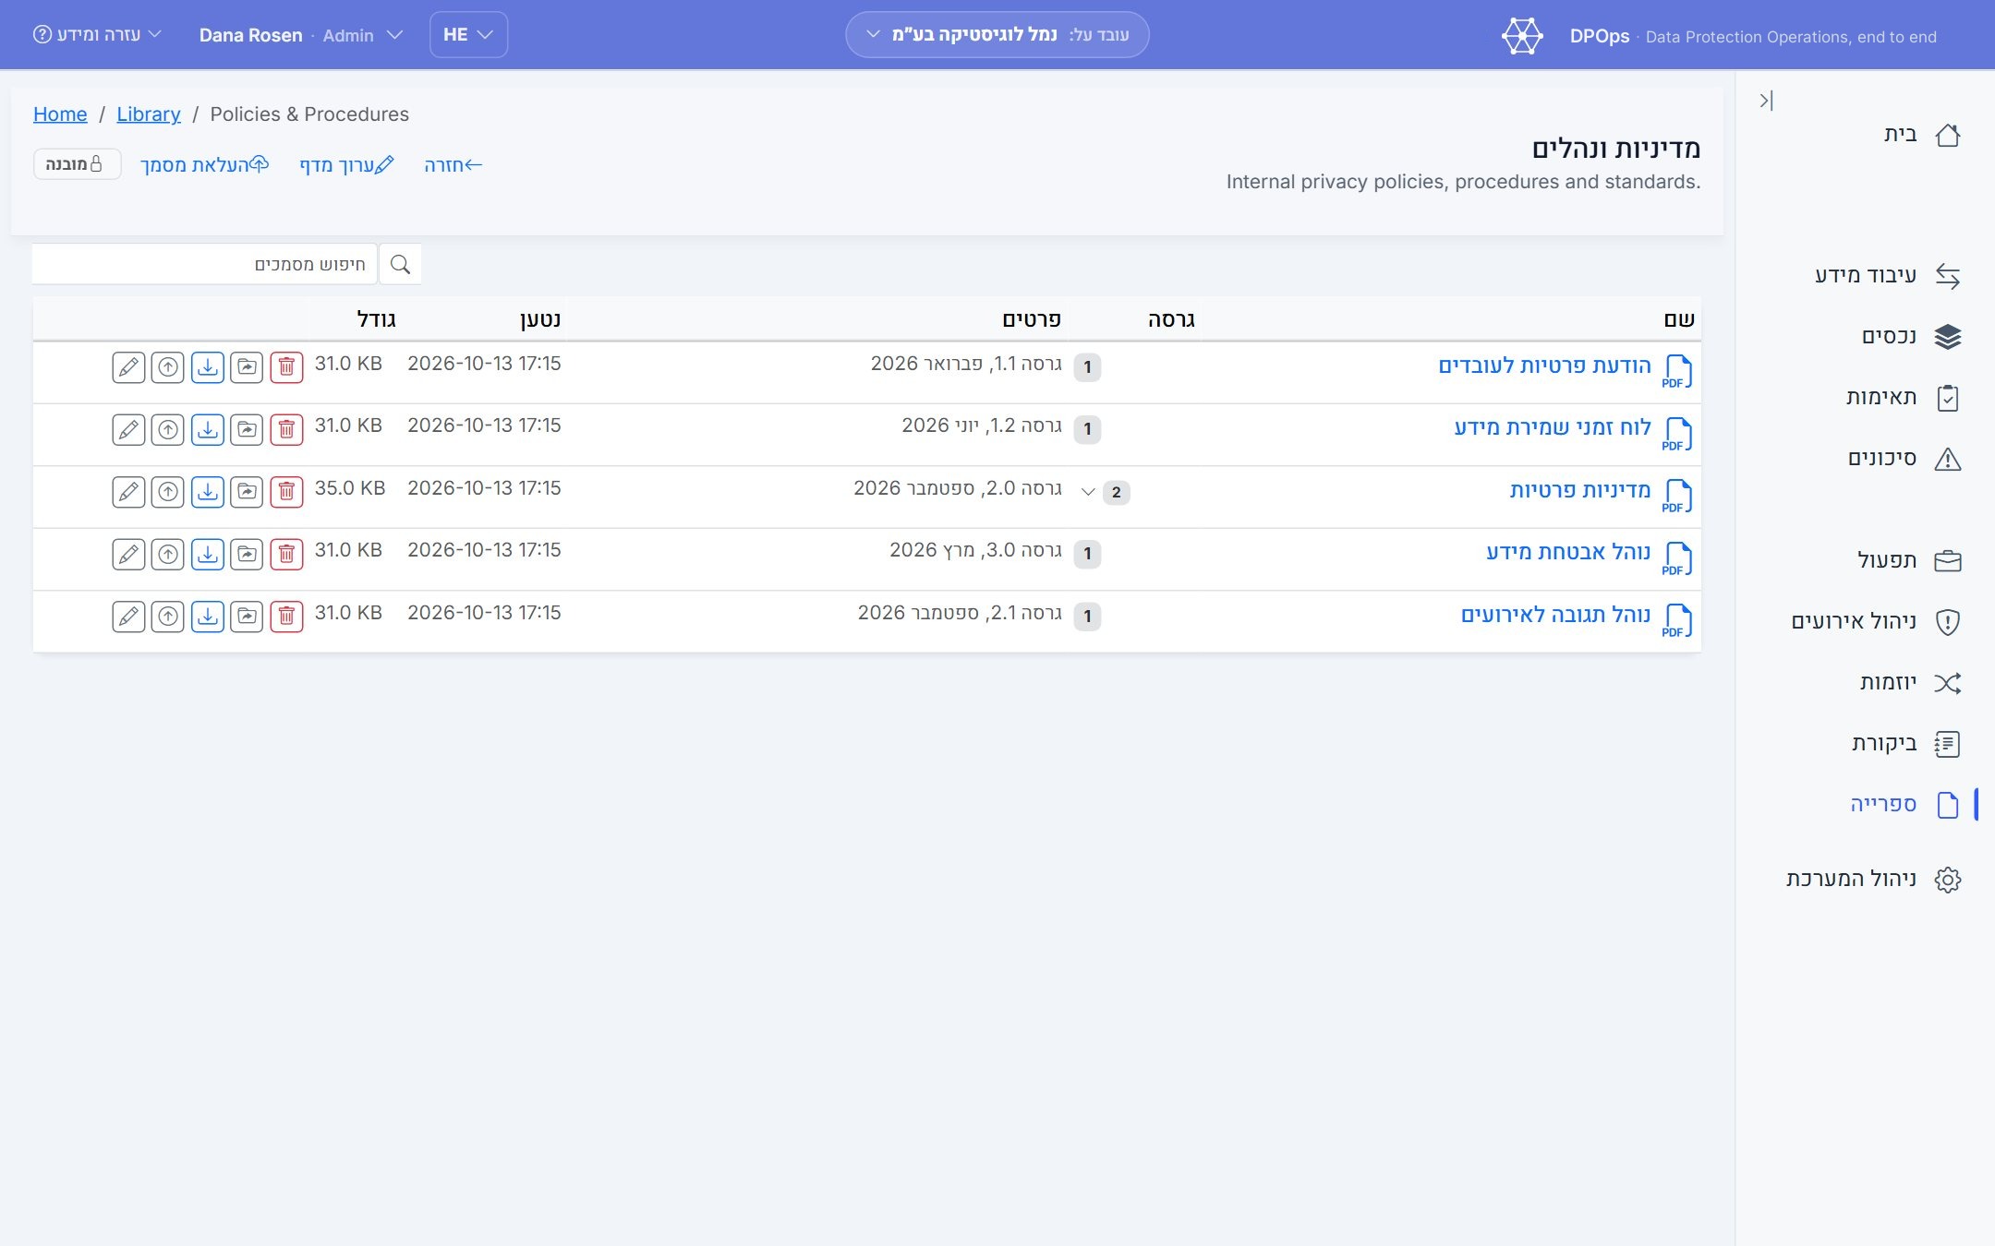Viewport: 1995px width, 1246px height.
Task: Click the ערוך מדף edit link
Action: coord(346,165)
